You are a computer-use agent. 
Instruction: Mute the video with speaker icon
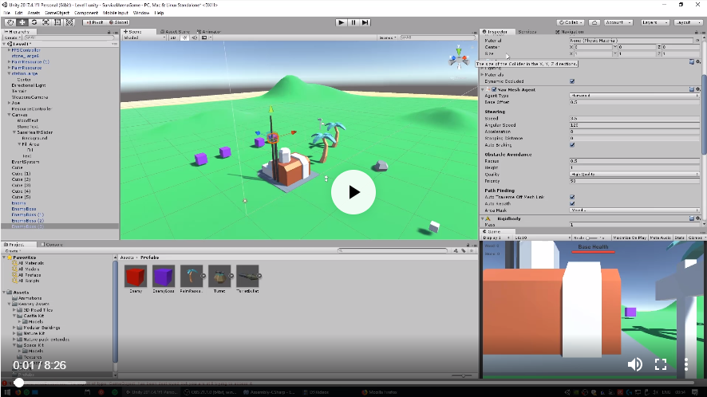(x=634, y=364)
